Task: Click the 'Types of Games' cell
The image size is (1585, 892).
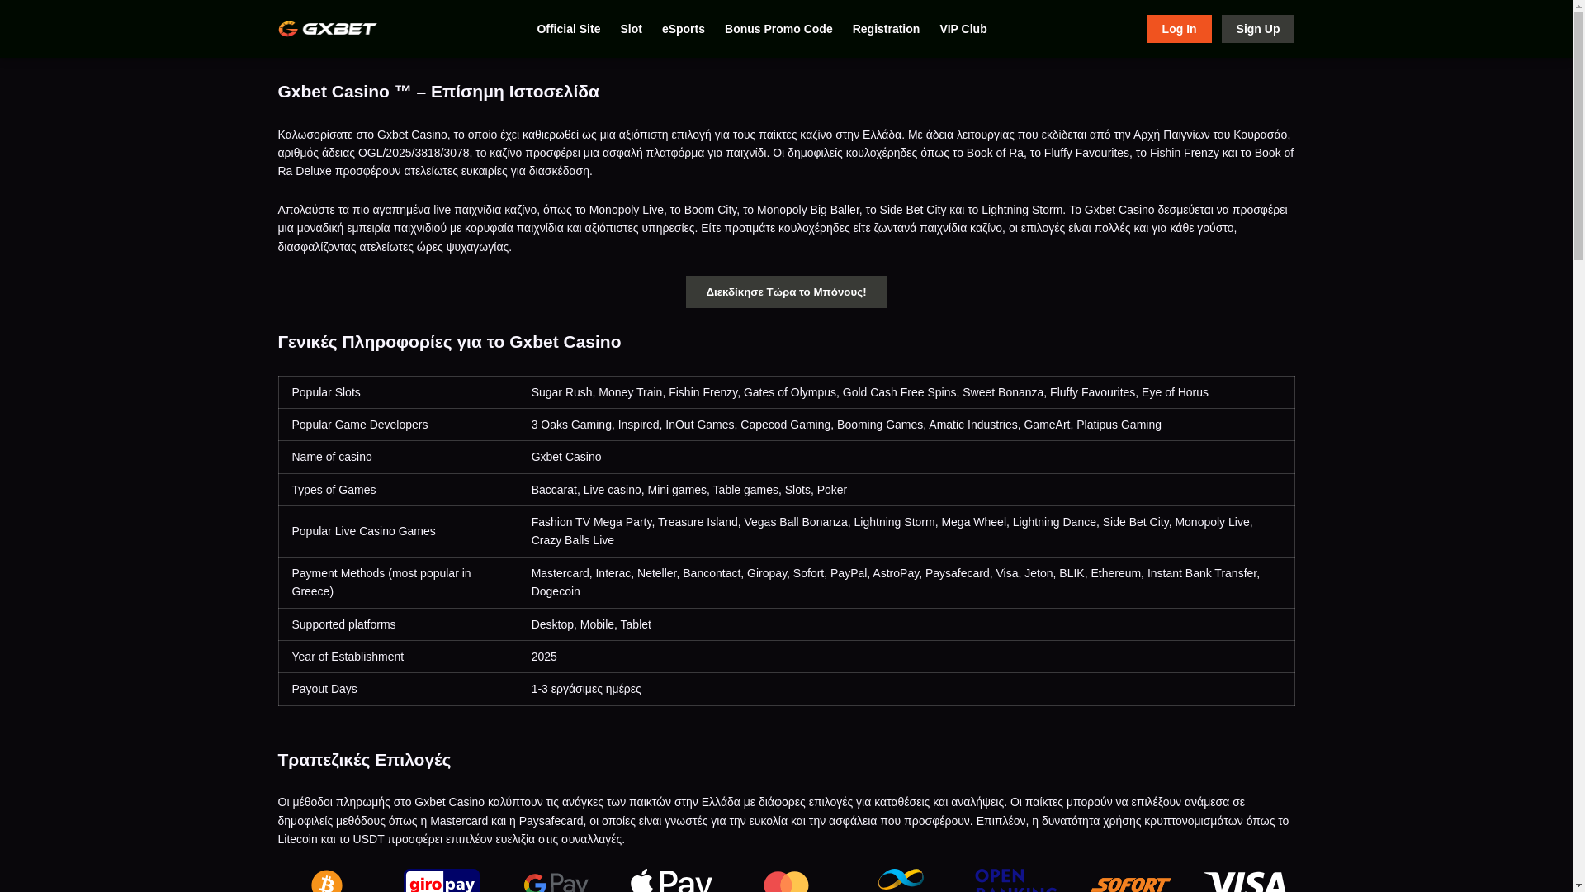Action: click(x=398, y=490)
